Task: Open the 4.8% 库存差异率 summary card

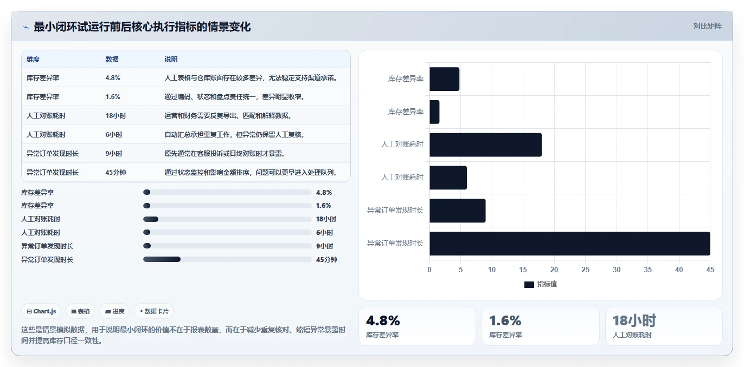Action: (x=416, y=326)
